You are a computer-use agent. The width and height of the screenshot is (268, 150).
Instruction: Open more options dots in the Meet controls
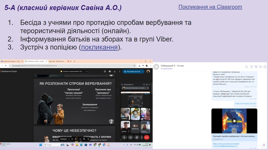pyautogui.click(x=141, y=137)
